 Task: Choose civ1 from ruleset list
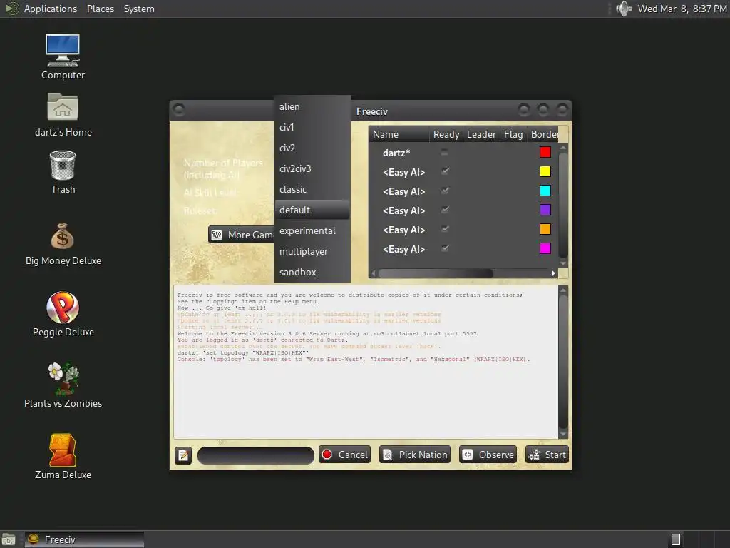[312, 127]
